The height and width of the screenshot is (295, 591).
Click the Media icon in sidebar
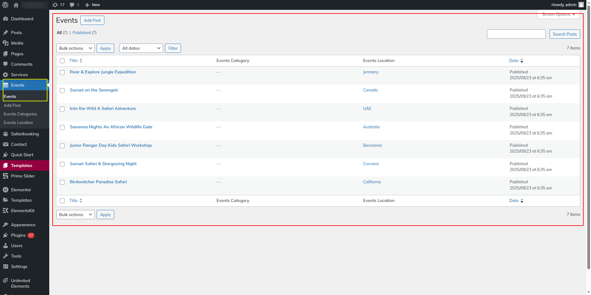[x=6, y=43]
